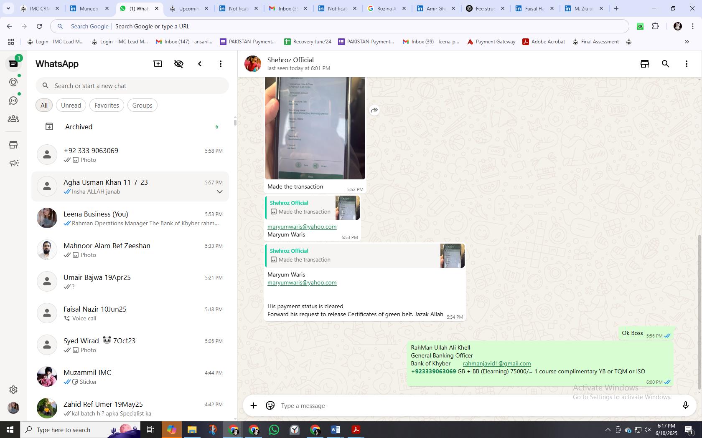Open Zahid Ref Umer 19May25 chat
The height and width of the screenshot is (438, 702).
(130, 408)
